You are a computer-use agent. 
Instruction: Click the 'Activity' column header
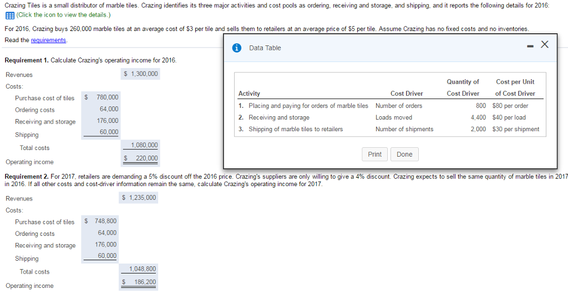click(x=249, y=94)
